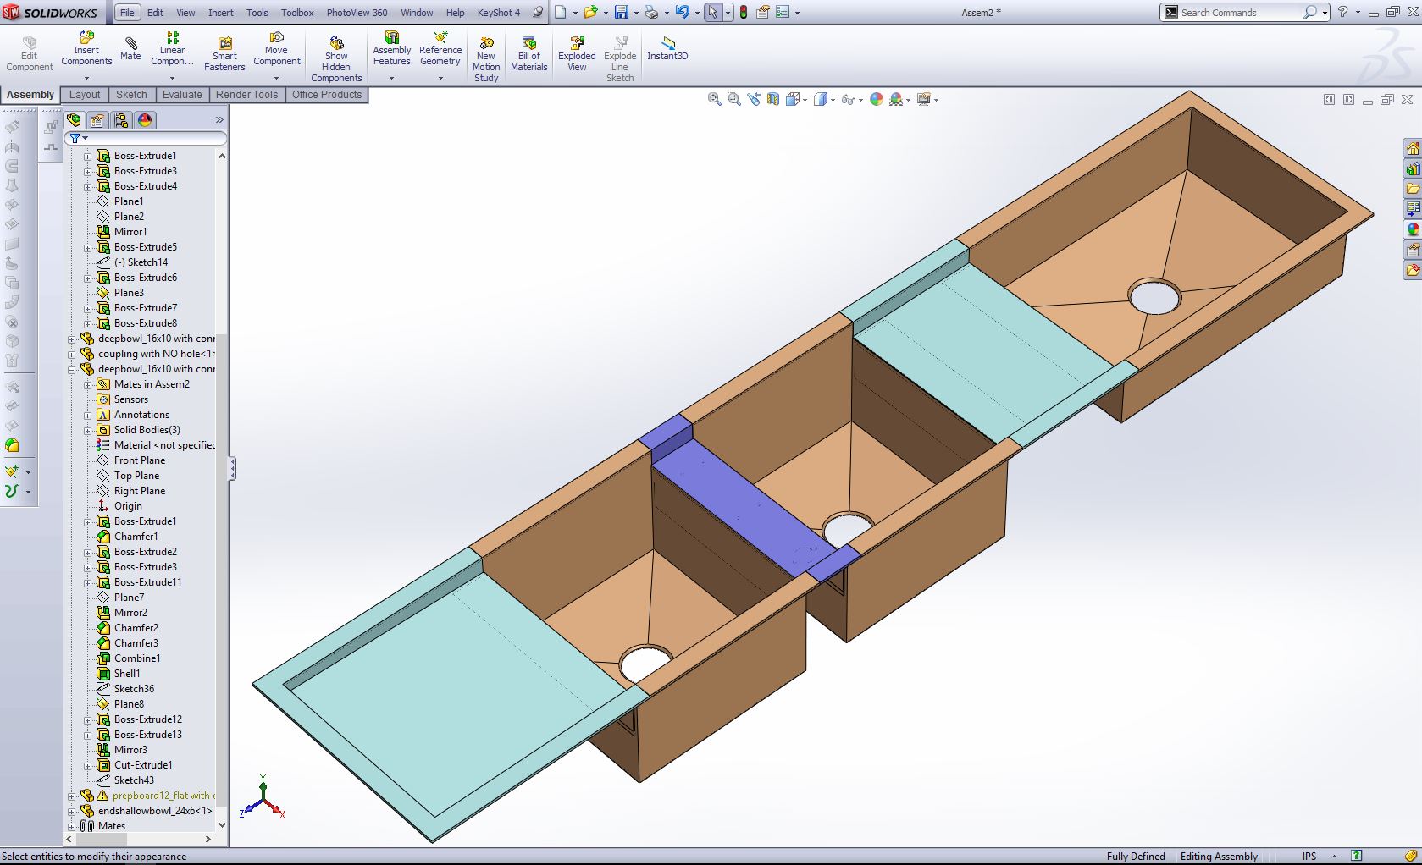
Task: Open Reference Geometry dropdown arrow
Action: [x=440, y=79]
